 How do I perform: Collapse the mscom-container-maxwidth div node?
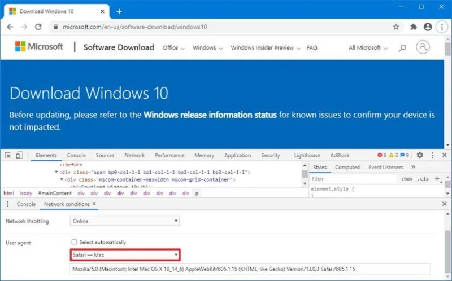[62, 179]
